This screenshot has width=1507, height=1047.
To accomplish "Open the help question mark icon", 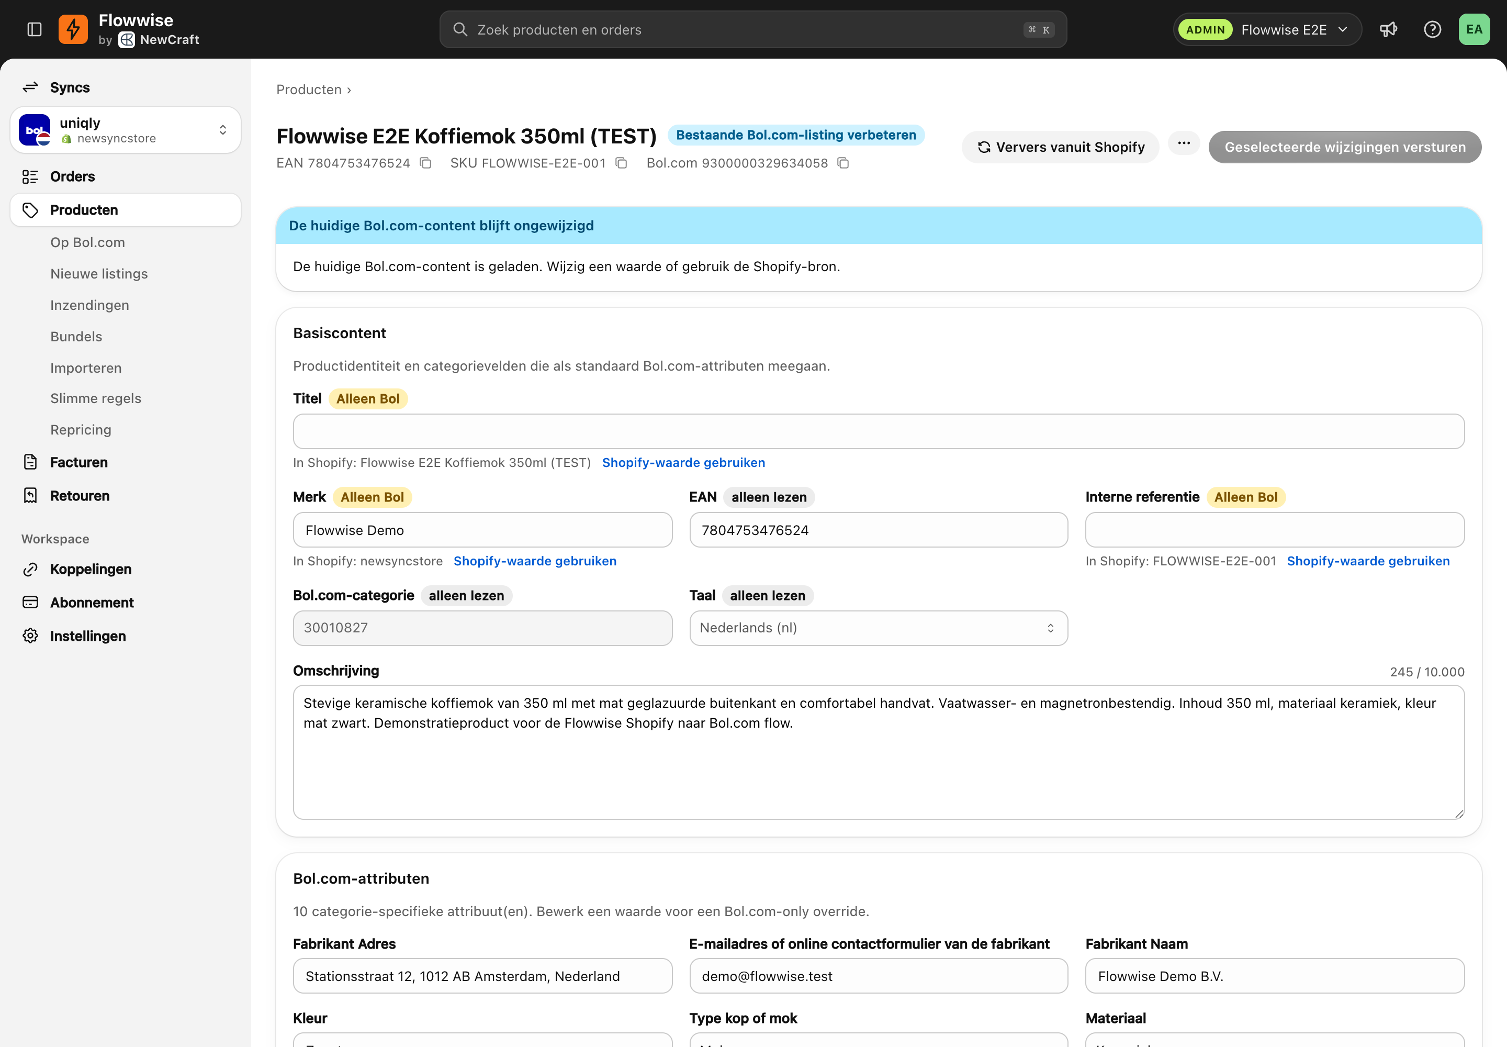I will point(1432,29).
